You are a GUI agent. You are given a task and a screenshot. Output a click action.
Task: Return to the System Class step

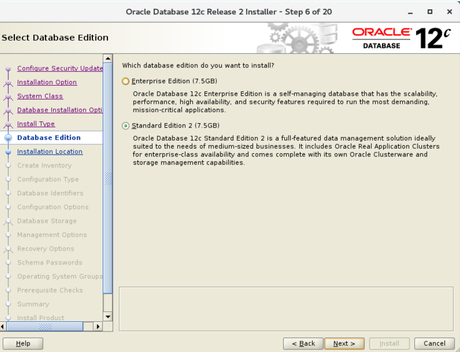coord(40,96)
